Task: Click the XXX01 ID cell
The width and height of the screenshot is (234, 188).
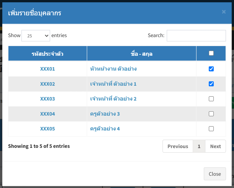Action: pos(48,69)
